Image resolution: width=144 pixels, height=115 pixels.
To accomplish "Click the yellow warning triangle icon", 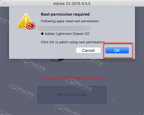I will click(x=25, y=21).
